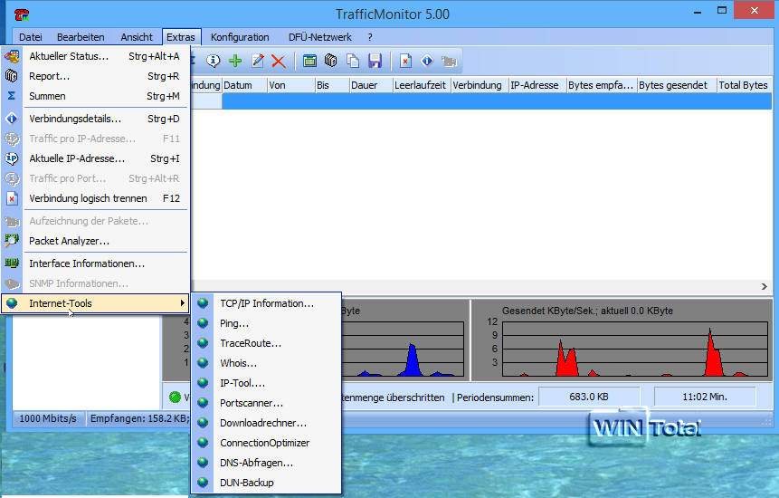Click the blue diamond info toolbar icon

(x=427, y=61)
